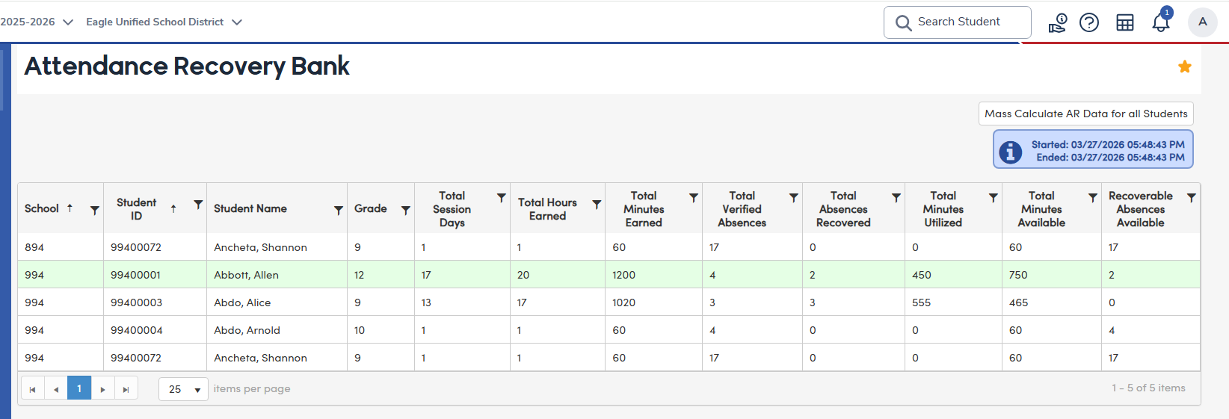Screen dimensions: 1229x419
Task: Click Mass Calculate AR Data for all Students
Action: 1085,114
